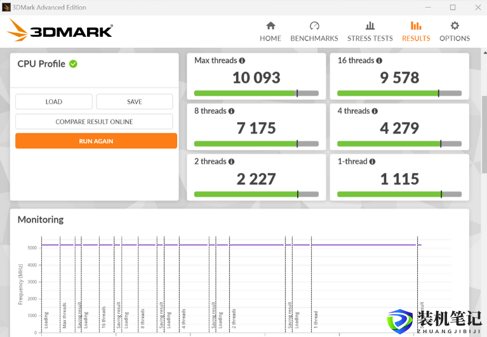Click the 16 threads marker in monitoring chart

[x=103, y=317]
